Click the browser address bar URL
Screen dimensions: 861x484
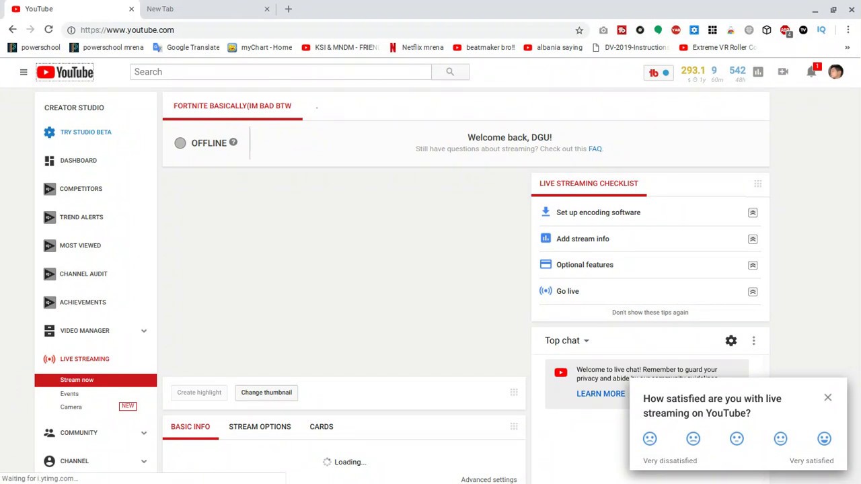[127, 30]
